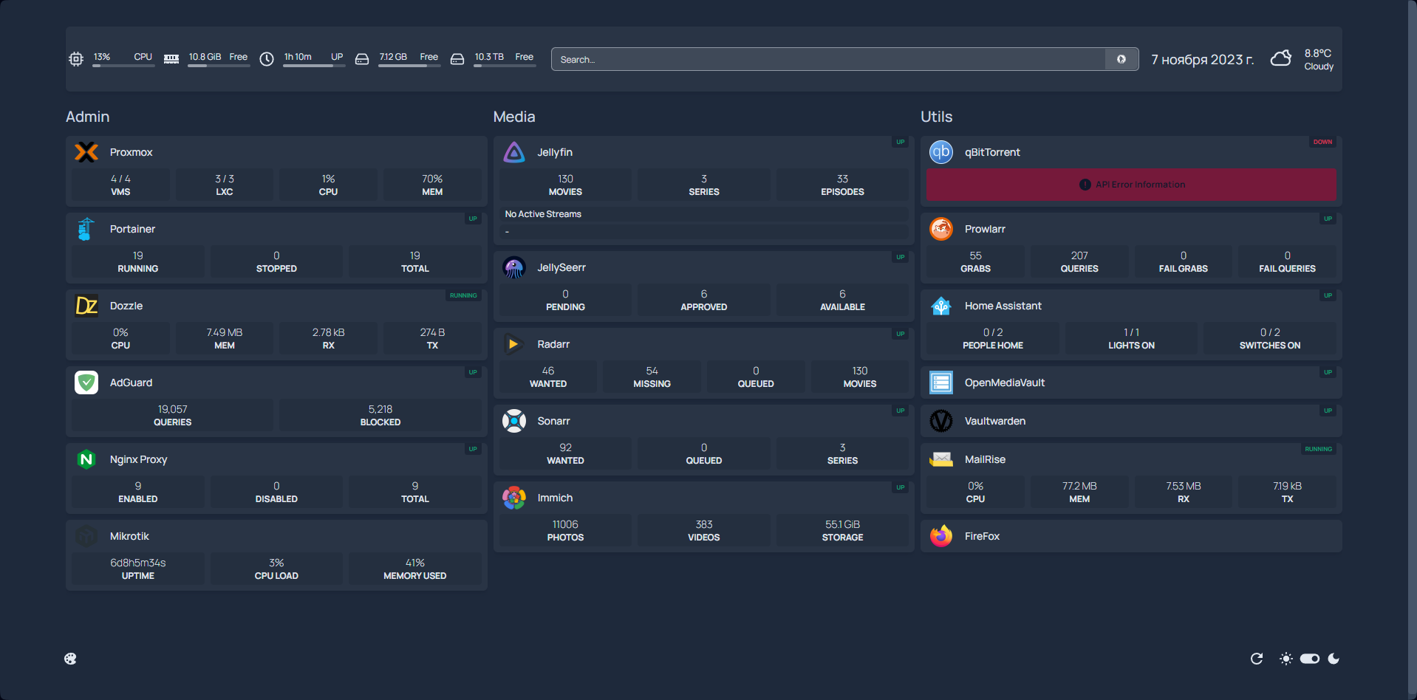The image size is (1417, 700).
Task: Click the Mikrotik 6d8h5m34s UPTIME stat
Action: click(x=138, y=569)
